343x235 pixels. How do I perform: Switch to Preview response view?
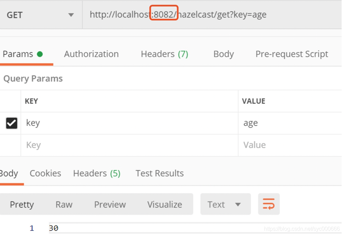[x=110, y=204]
